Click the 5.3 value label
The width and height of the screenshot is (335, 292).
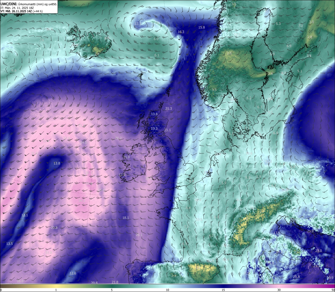[x=278, y=24]
